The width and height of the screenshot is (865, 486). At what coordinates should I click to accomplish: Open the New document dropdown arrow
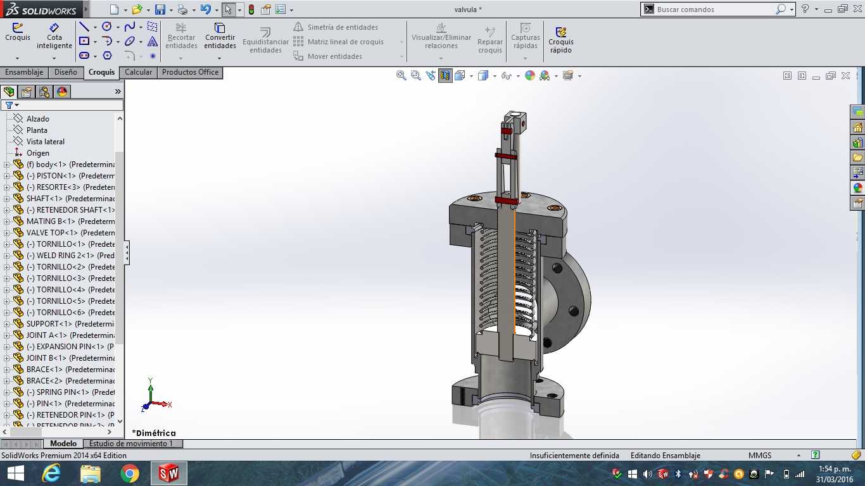click(x=125, y=10)
